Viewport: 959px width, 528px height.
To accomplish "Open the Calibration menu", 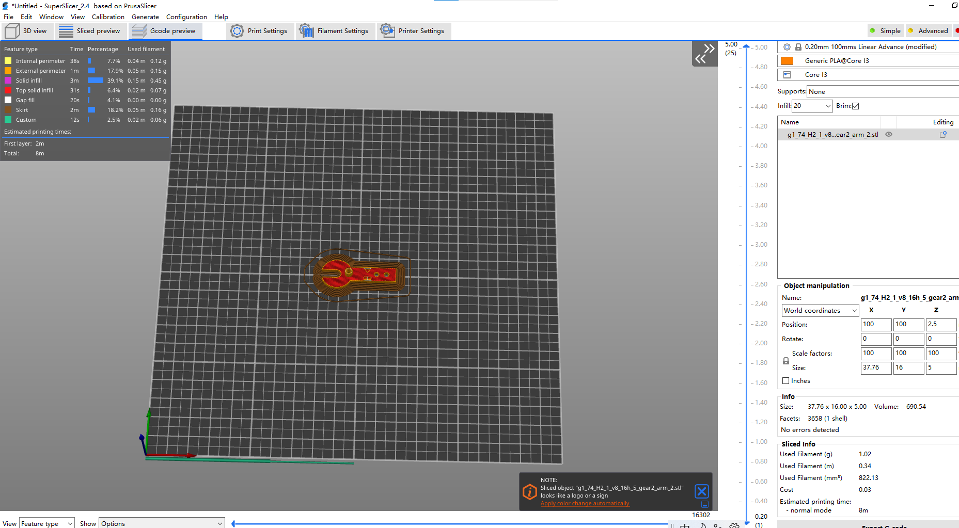I will tap(108, 17).
